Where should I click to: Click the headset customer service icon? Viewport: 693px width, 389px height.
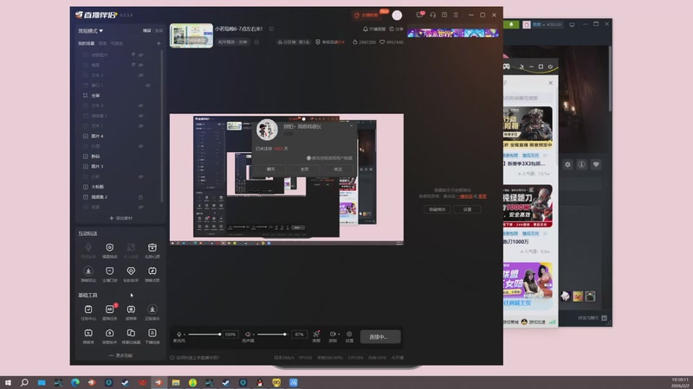pyautogui.click(x=431, y=15)
